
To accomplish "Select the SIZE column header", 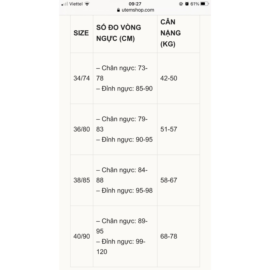I will 81,33.
